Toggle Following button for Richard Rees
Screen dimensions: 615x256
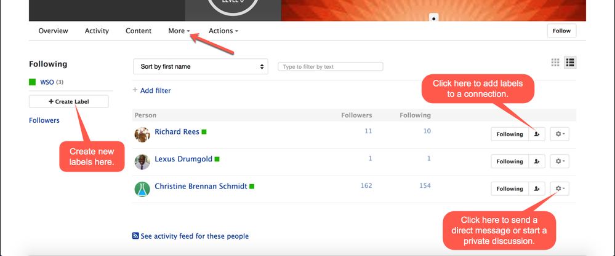pyautogui.click(x=509, y=134)
